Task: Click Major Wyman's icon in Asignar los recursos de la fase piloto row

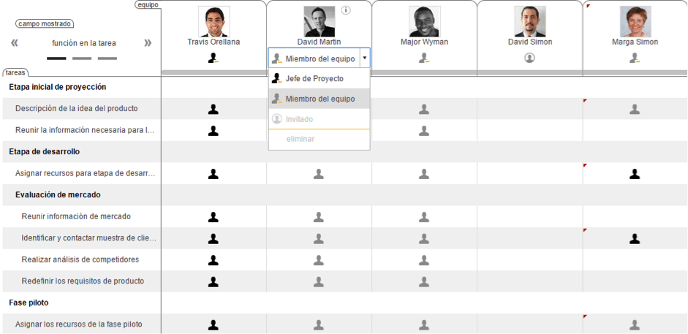Action: [x=424, y=324]
